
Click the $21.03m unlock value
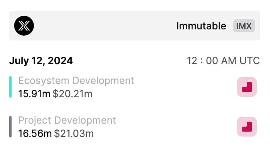click(74, 134)
